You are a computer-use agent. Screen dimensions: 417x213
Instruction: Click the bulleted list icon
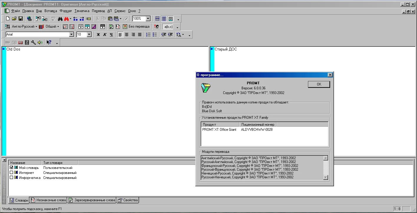(155, 34)
